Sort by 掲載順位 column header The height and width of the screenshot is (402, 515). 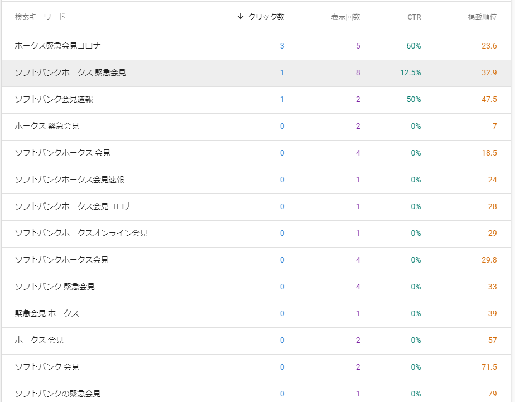[482, 17]
